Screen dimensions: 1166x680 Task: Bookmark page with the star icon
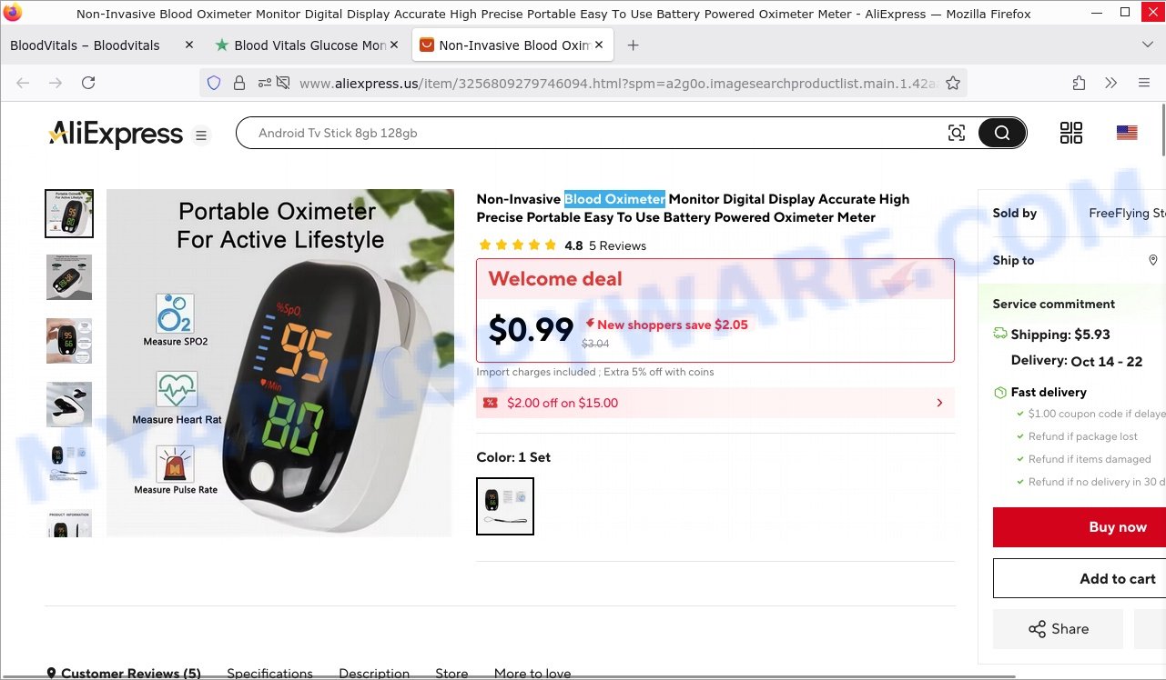coord(953,83)
